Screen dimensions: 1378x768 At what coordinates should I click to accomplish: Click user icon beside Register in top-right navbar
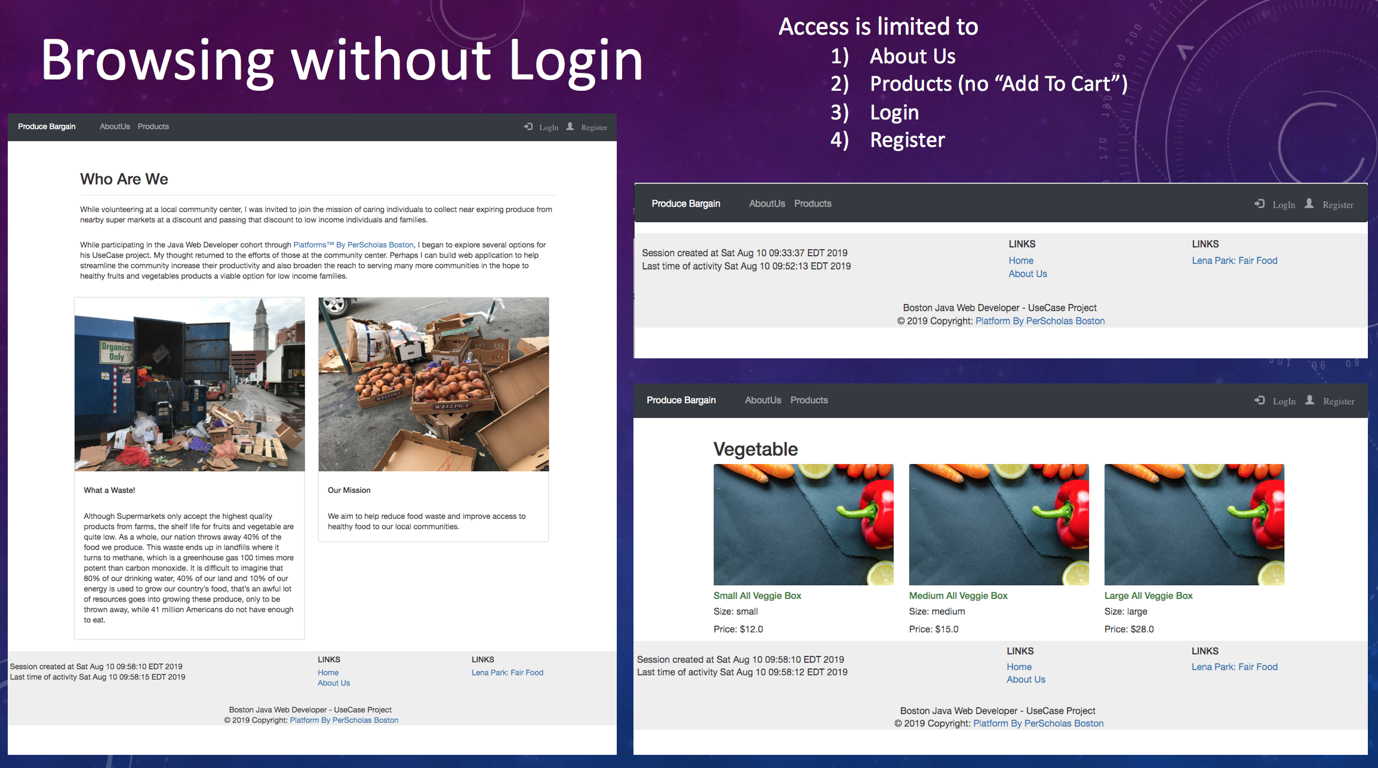point(1309,204)
